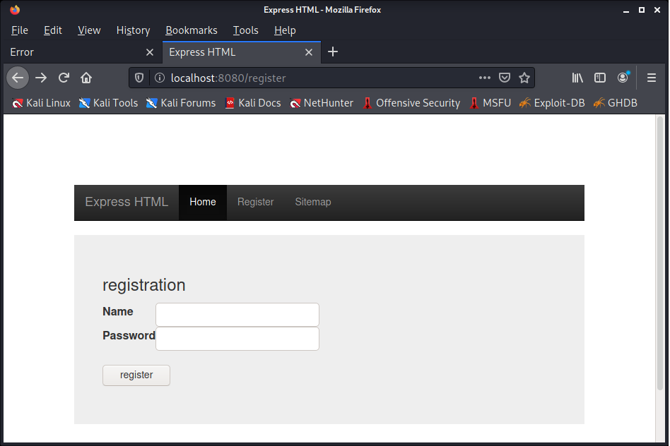Open the Tools menu
Image resolution: width=670 pixels, height=446 pixels.
point(245,30)
